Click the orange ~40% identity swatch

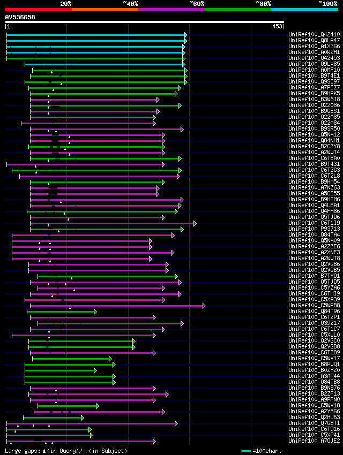coord(105,10)
